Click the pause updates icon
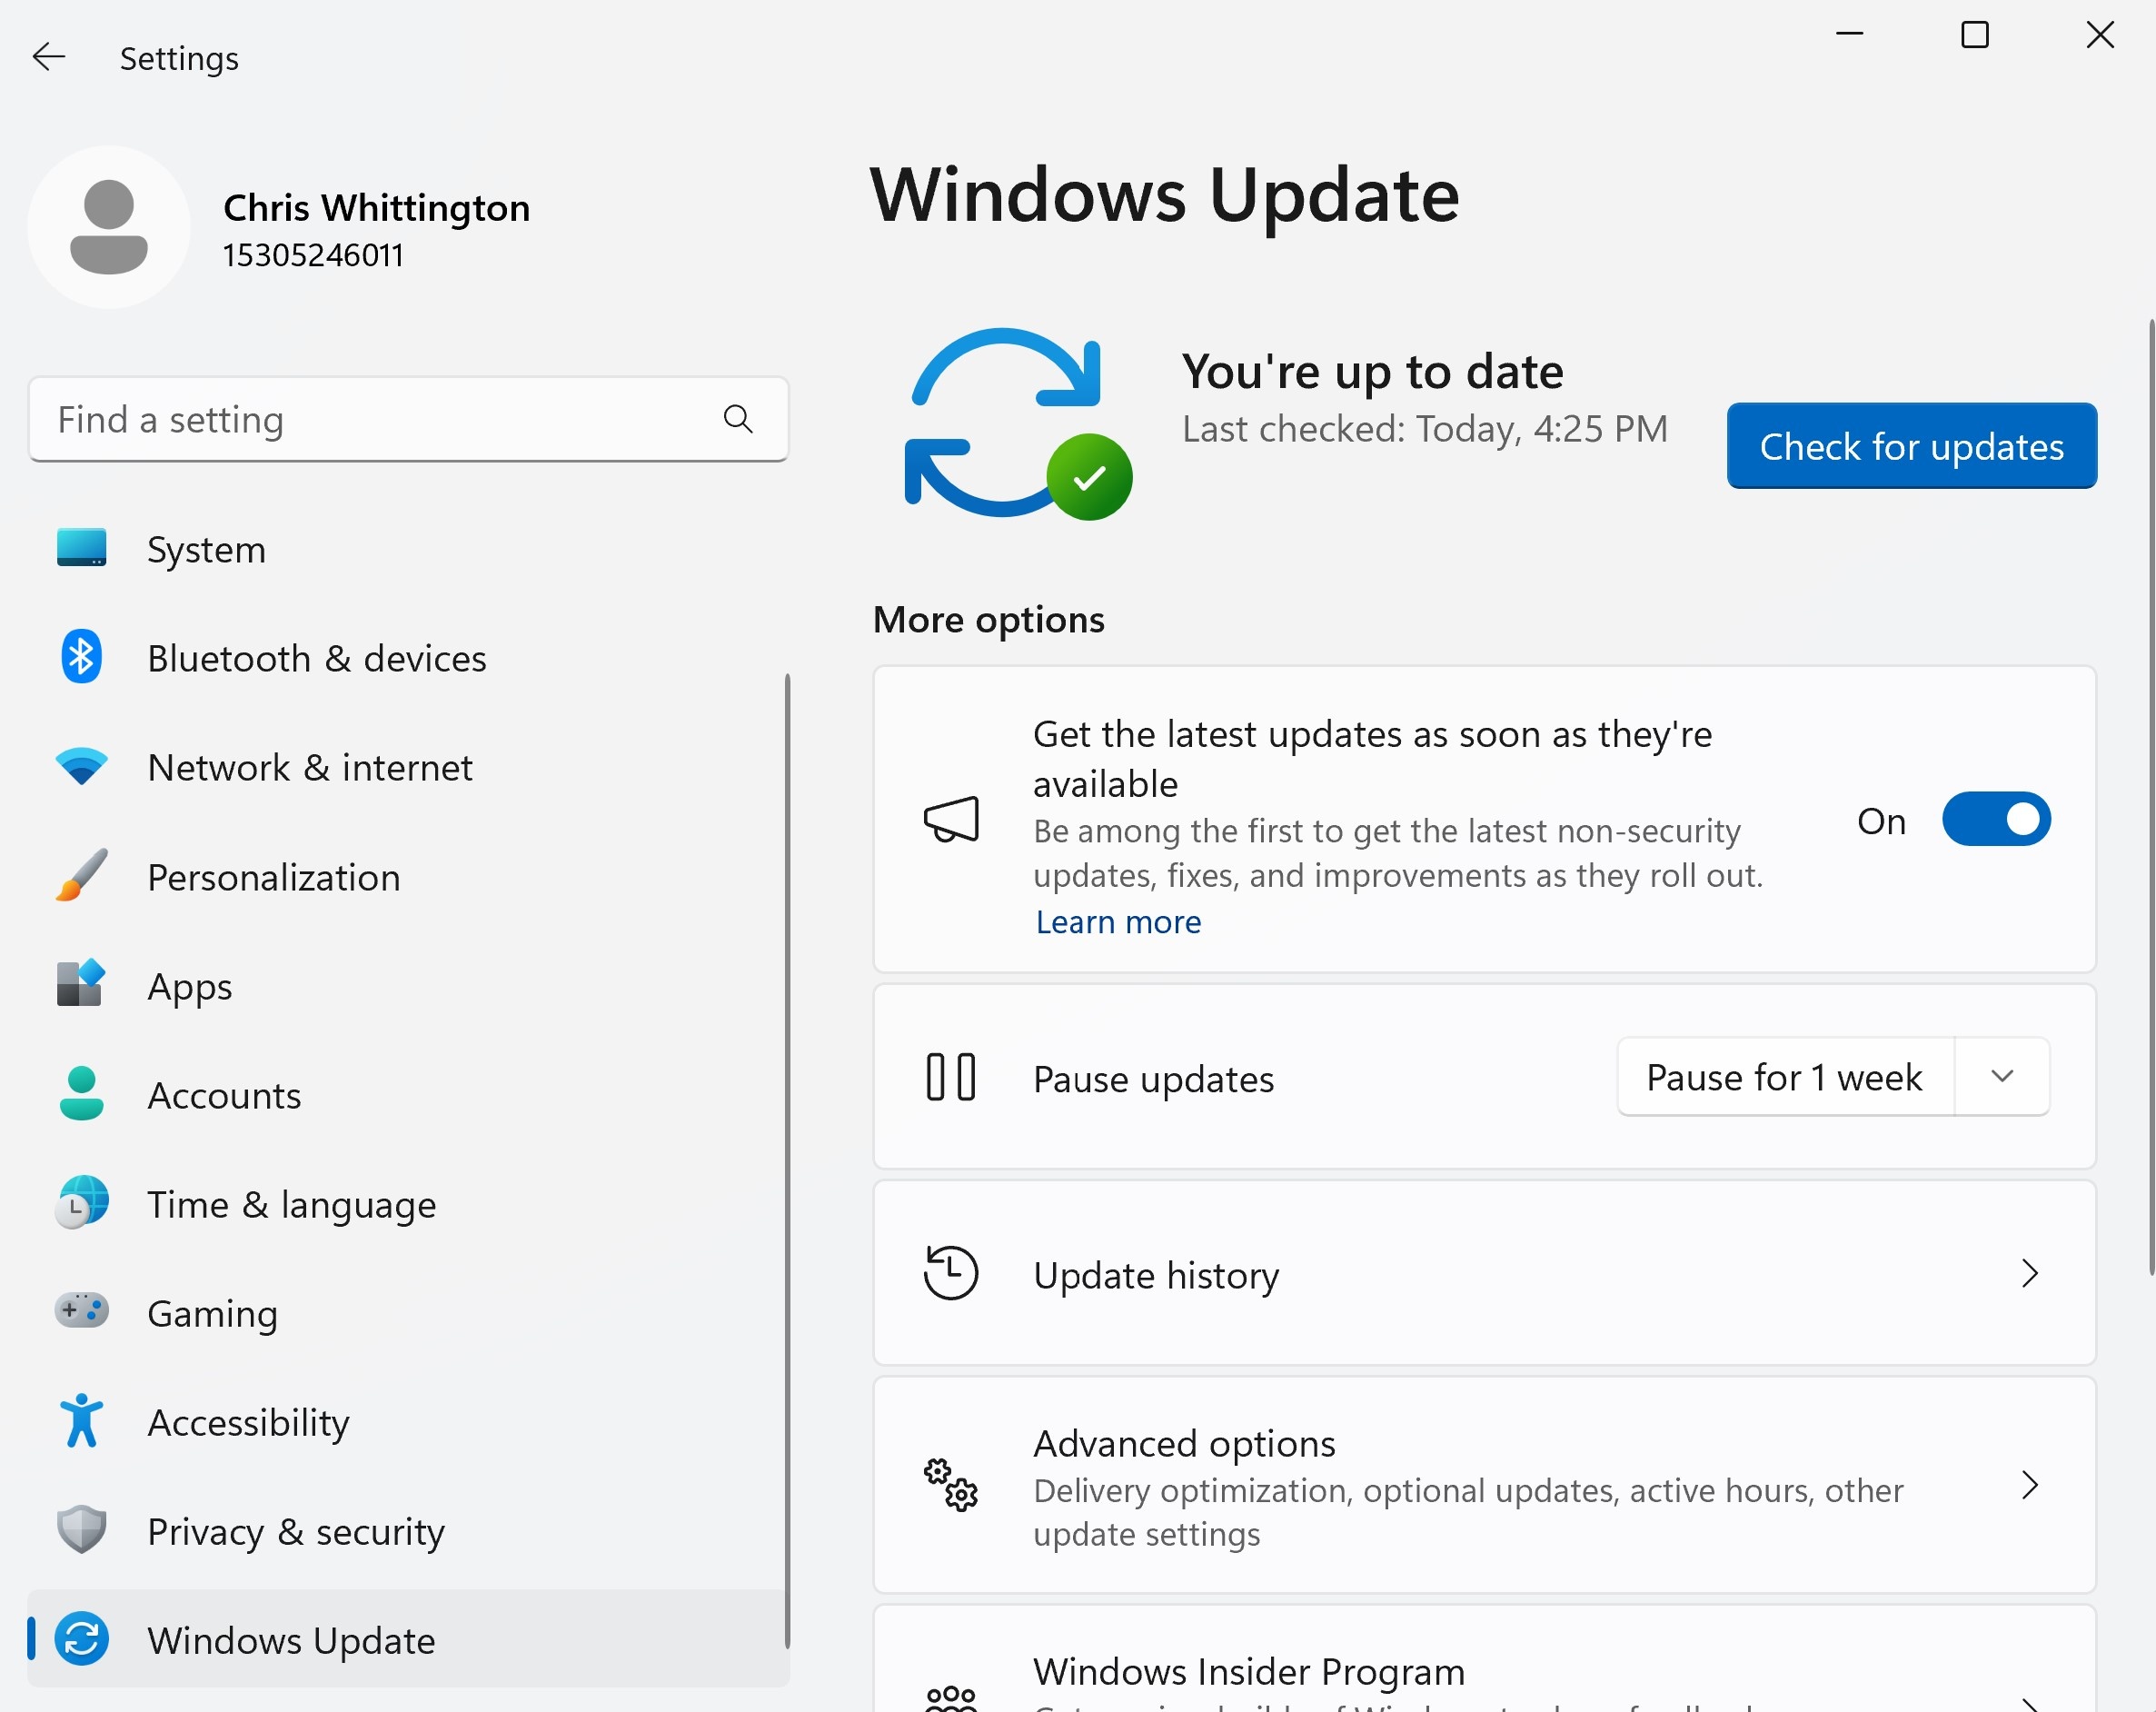Viewport: 2156px width, 1712px height. [950, 1077]
